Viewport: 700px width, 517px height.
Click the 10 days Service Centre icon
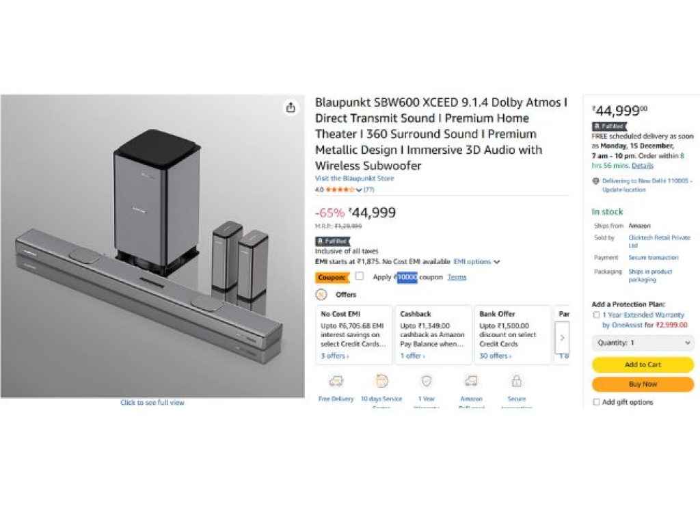(381, 381)
